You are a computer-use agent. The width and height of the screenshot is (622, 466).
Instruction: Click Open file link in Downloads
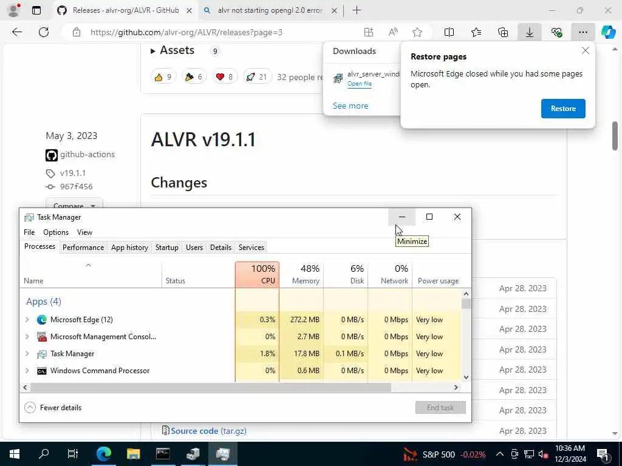coord(360,84)
